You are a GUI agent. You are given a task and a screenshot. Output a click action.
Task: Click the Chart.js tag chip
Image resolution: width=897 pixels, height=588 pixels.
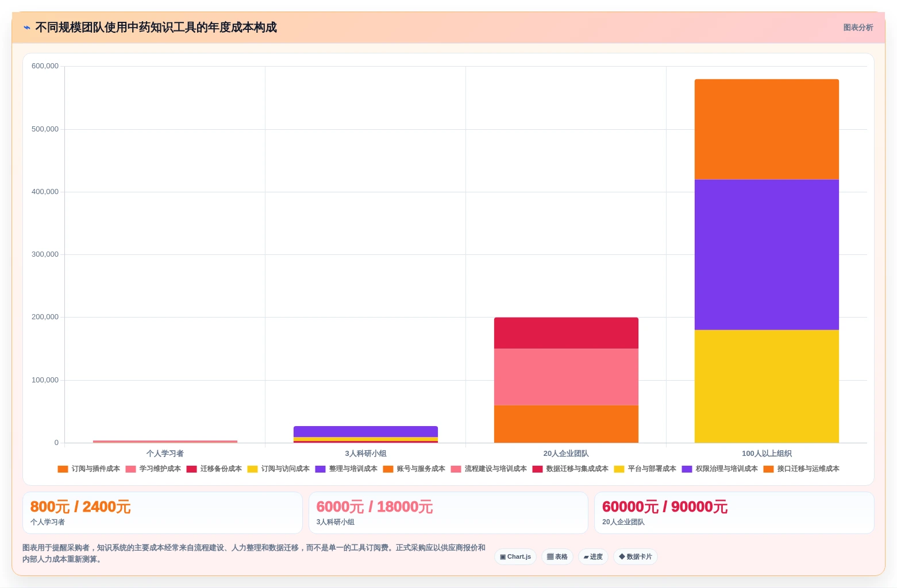(515, 557)
